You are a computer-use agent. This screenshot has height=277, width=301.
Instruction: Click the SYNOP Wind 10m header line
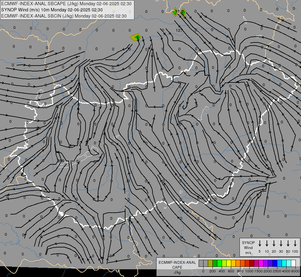click(52, 10)
